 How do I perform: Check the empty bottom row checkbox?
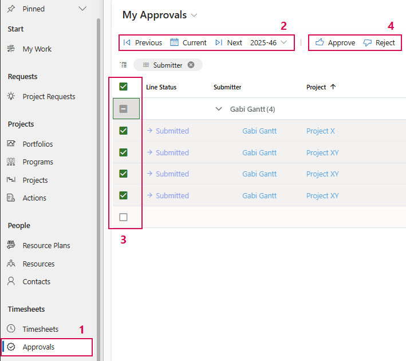(123, 217)
